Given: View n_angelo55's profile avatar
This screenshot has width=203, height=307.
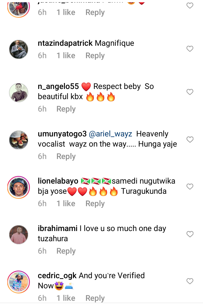Looking at the screenshot, I should point(19,92).
